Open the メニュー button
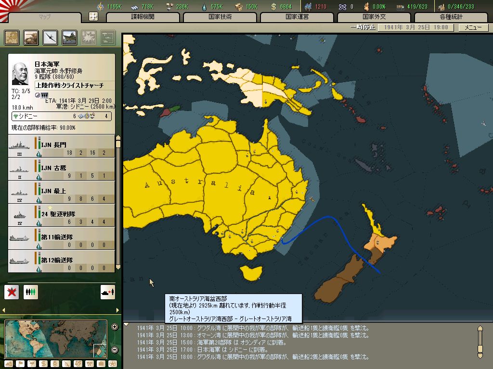The width and height of the screenshot is (493, 369). pos(473,27)
